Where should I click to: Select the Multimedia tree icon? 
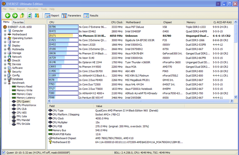point(9,49)
